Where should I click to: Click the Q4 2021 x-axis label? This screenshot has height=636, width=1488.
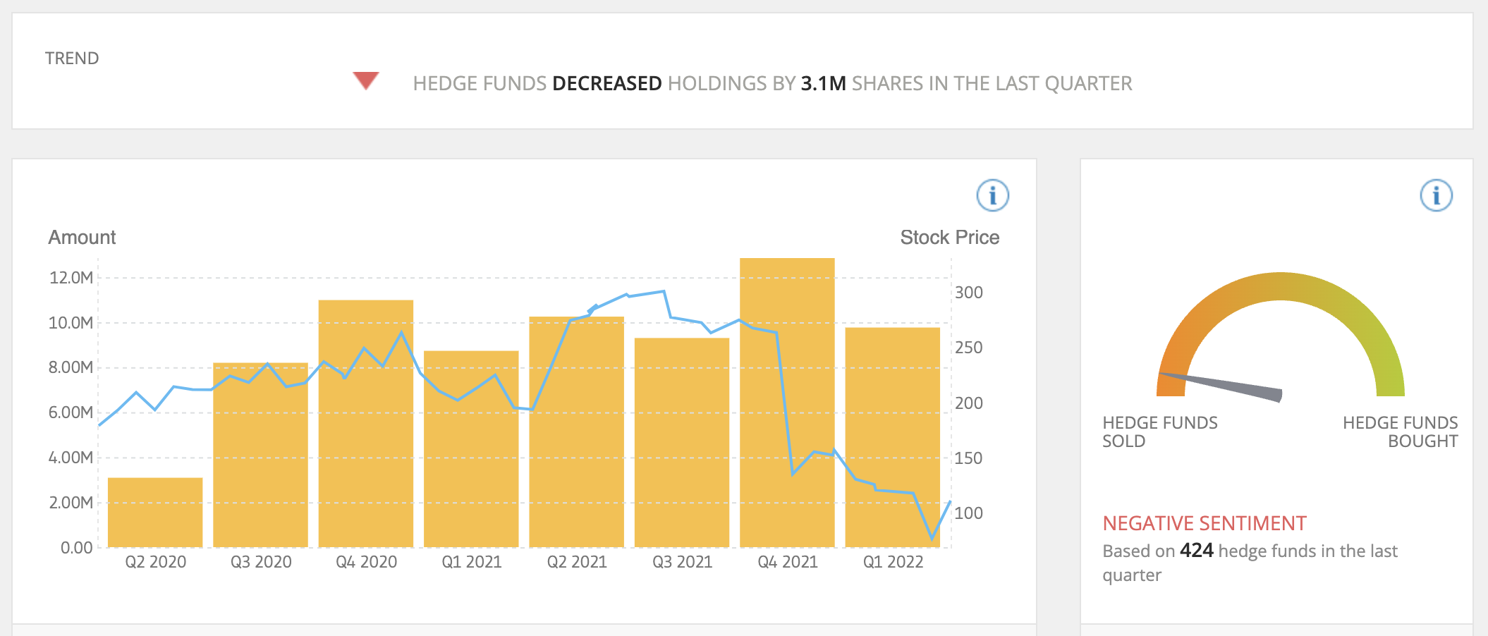787,562
